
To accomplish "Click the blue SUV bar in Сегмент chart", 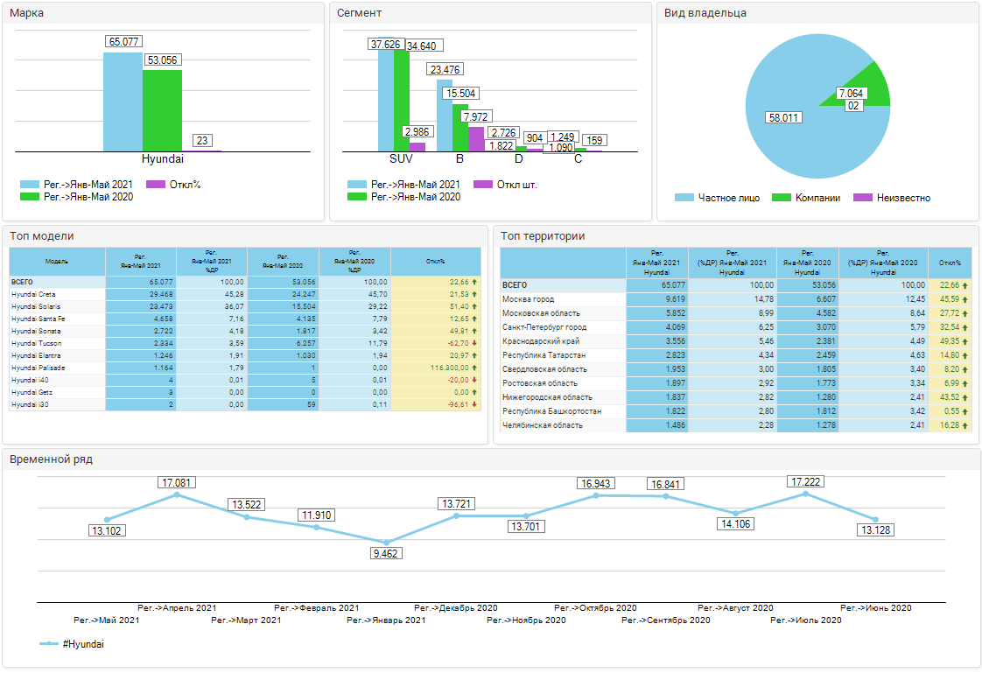I will (385, 101).
